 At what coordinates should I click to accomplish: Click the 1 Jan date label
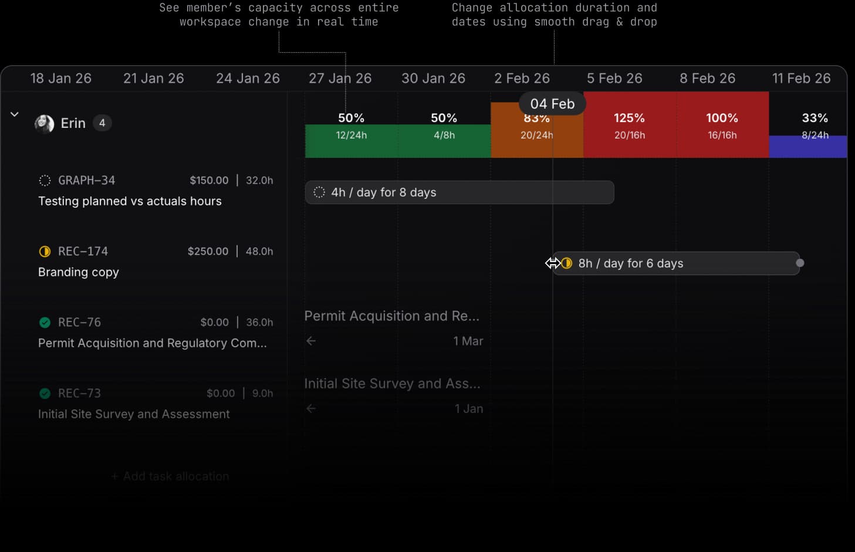click(469, 409)
